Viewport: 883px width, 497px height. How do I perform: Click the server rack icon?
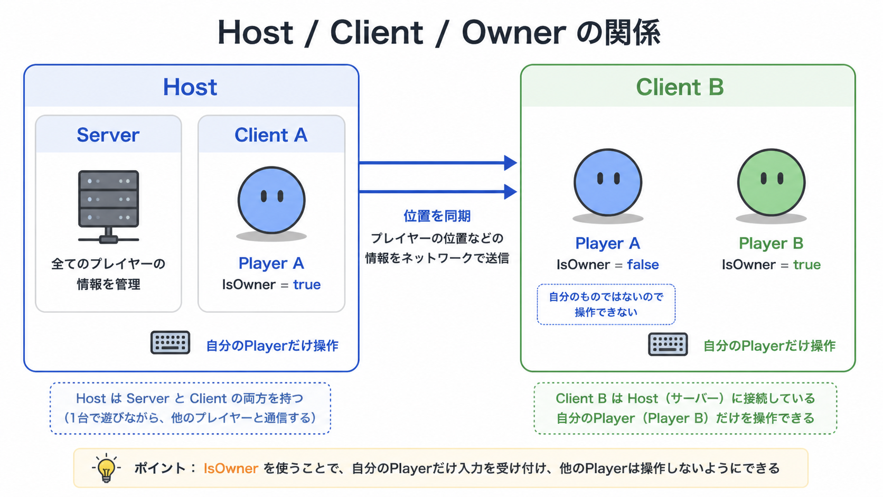pos(108,207)
